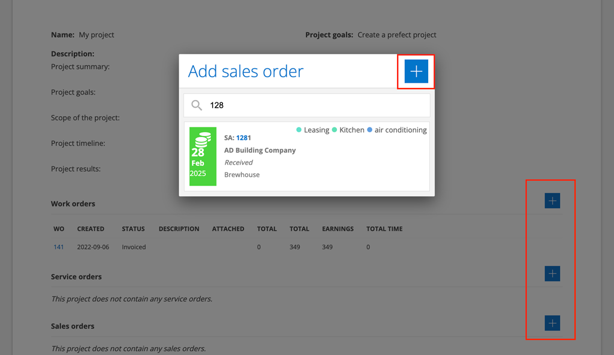
Task: Add a new work order with plus button
Action: [x=552, y=201]
